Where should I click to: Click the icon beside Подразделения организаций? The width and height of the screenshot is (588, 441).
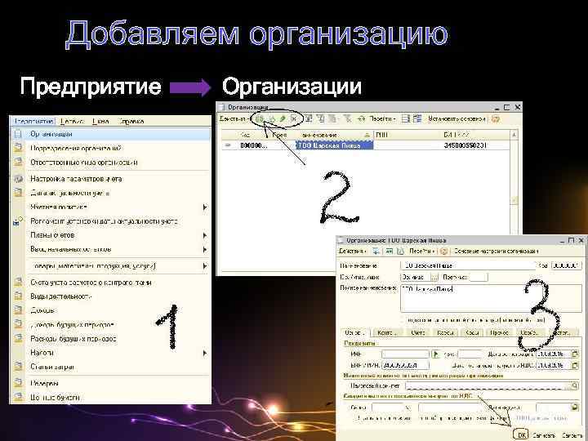(x=18, y=148)
